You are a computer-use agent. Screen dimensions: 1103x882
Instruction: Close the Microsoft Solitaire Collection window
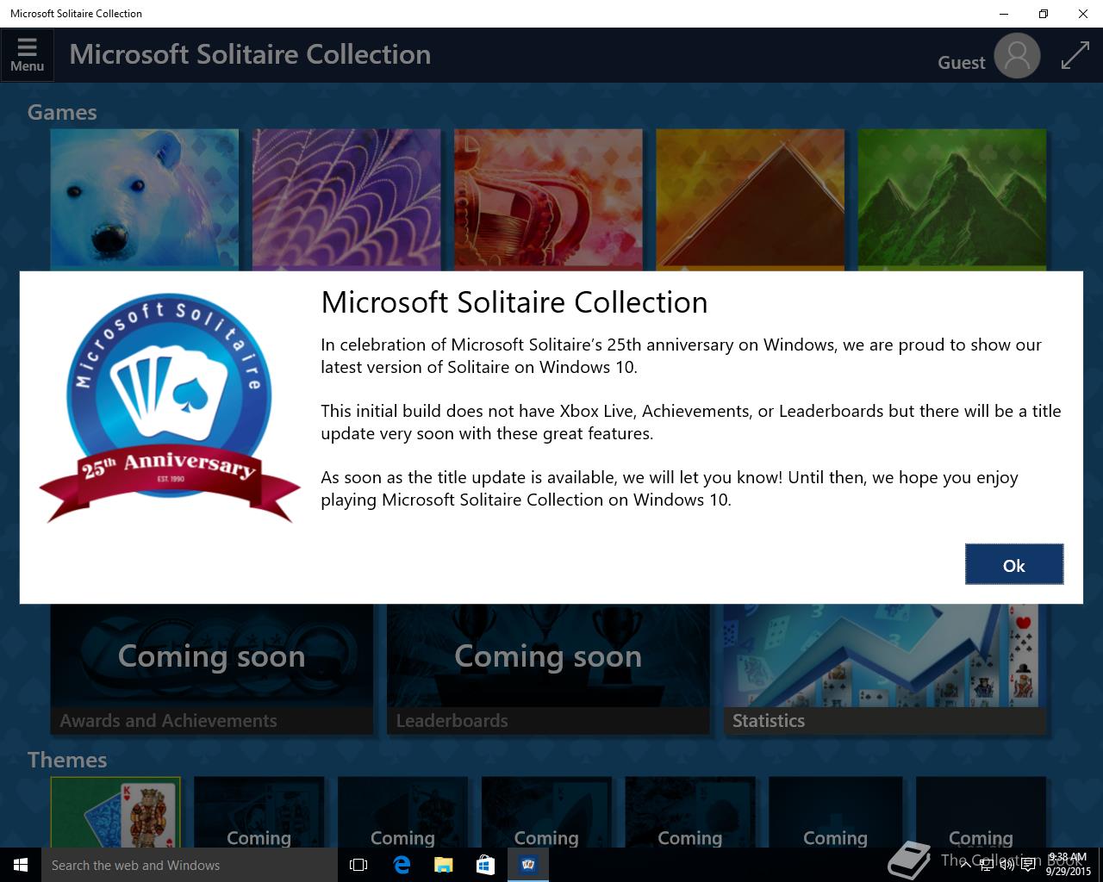pyautogui.click(x=1083, y=14)
